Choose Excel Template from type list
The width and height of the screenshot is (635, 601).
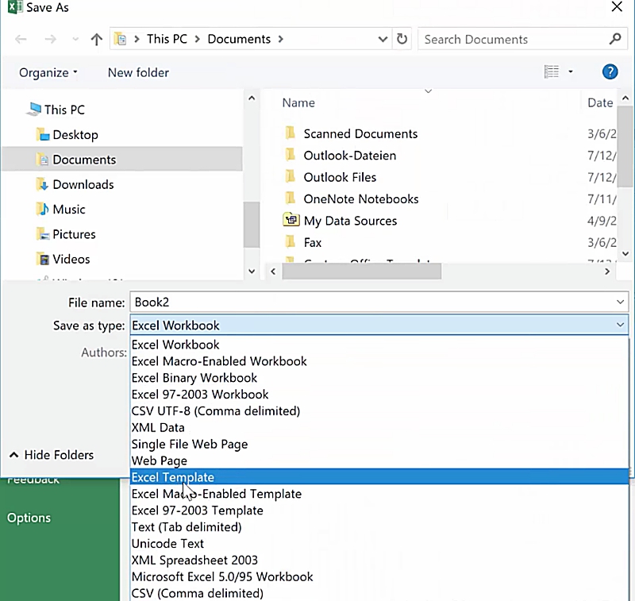pyautogui.click(x=173, y=477)
